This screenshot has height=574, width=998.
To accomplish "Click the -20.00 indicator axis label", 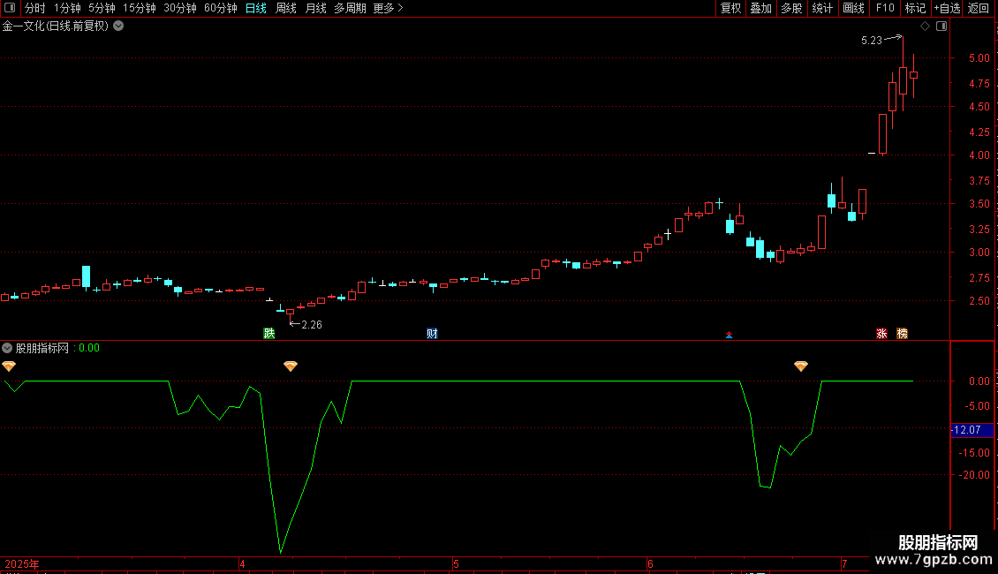I will [x=974, y=475].
